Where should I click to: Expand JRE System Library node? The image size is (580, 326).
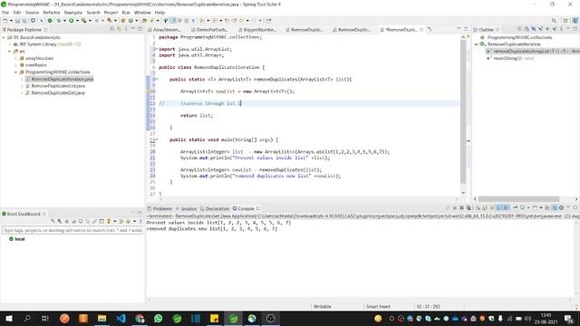tap(10, 44)
